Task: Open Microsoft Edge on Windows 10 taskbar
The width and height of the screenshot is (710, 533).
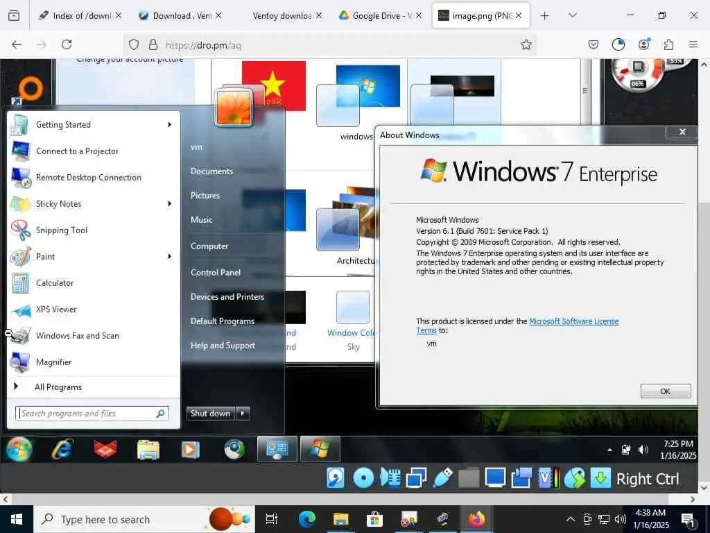Action: click(x=306, y=519)
